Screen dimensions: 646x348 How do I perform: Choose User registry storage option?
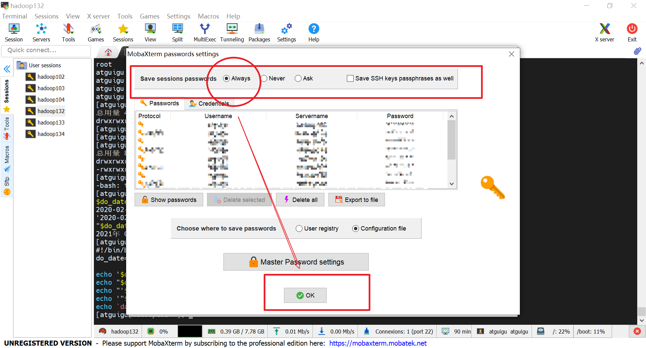[317, 229]
